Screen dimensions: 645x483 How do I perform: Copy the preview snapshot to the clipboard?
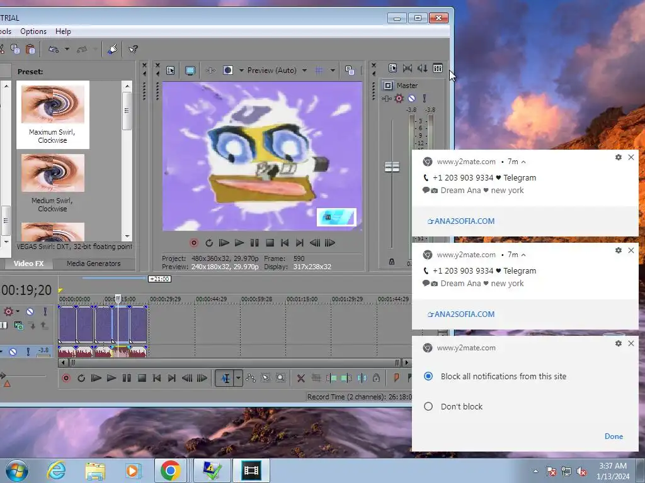pos(350,70)
